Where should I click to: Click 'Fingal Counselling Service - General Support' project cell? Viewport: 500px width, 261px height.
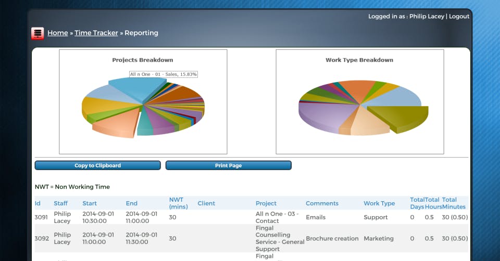pyautogui.click(x=280, y=239)
